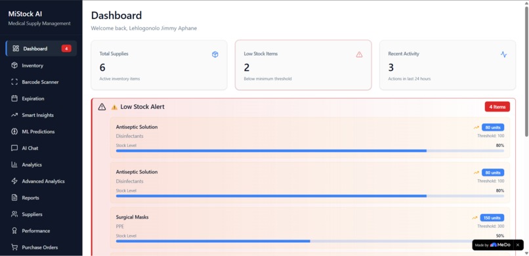Click the Performance award ribbon icon

point(14,230)
